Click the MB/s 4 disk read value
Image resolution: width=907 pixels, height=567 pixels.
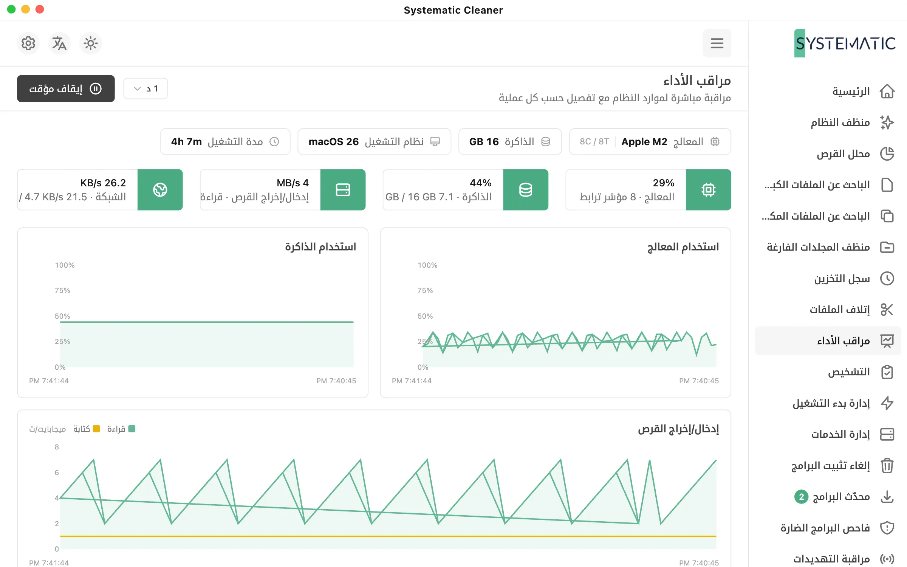(x=293, y=183)
